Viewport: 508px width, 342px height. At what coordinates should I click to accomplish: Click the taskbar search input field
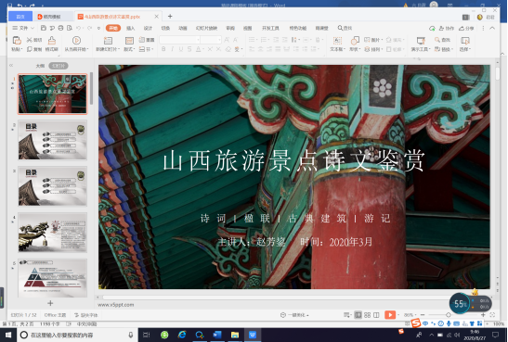tap(77, 335)
